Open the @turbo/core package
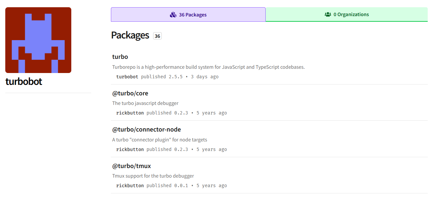The image size is (433, 197). pos(130,93)
